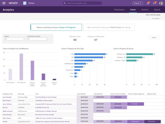Expand the Groups dropdown

[x=14, y=39]
